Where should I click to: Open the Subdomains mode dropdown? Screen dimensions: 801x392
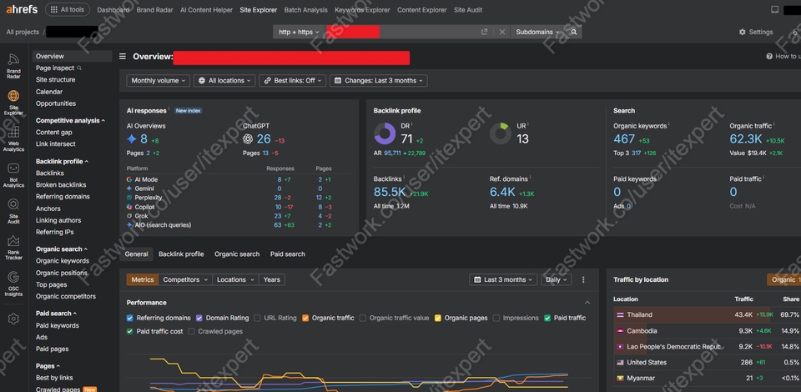coord(537,32)
